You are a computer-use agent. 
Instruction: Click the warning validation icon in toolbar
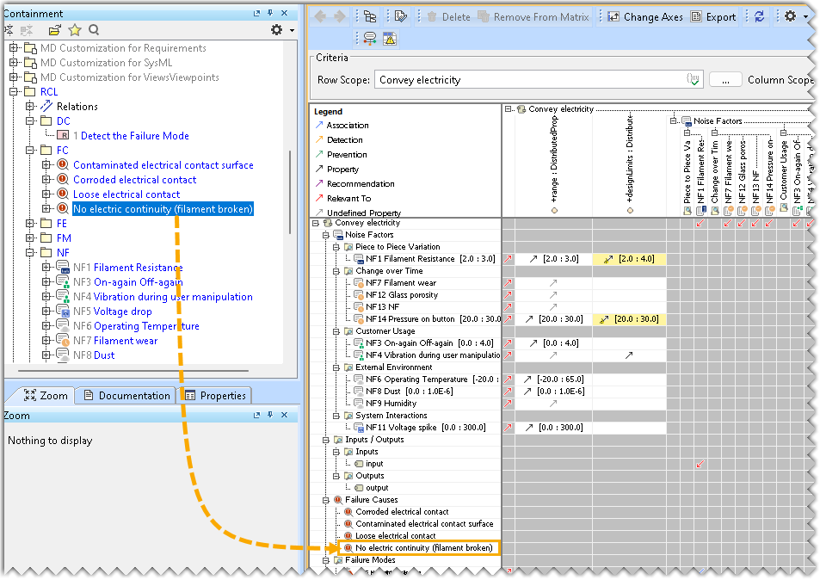(390, 38)
